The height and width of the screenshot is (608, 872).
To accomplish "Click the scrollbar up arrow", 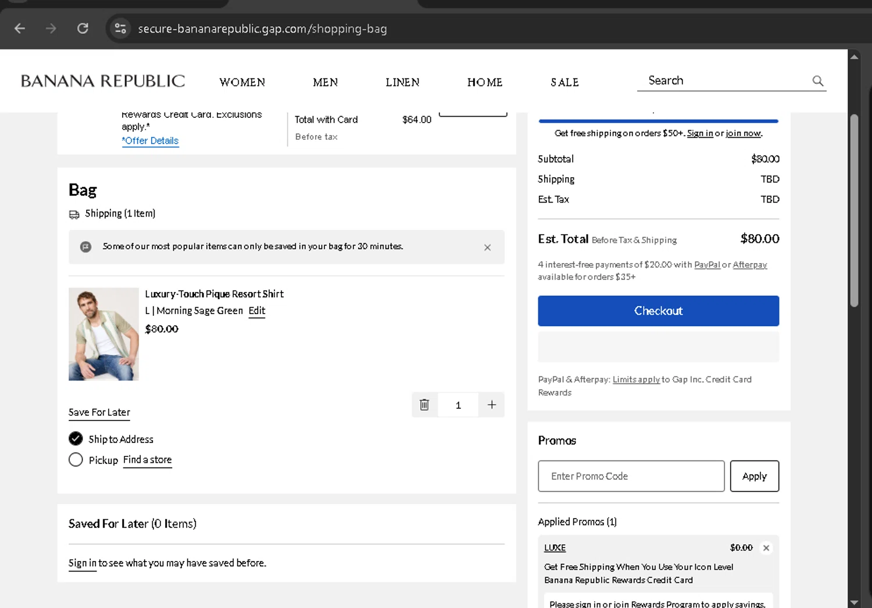I will [x=854, y=56].
